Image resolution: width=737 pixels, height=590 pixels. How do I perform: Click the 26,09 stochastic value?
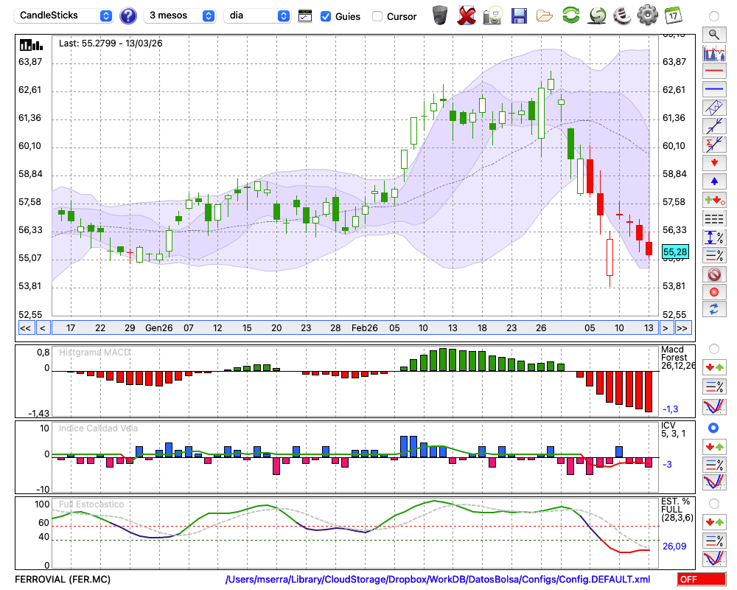(674, 546)
